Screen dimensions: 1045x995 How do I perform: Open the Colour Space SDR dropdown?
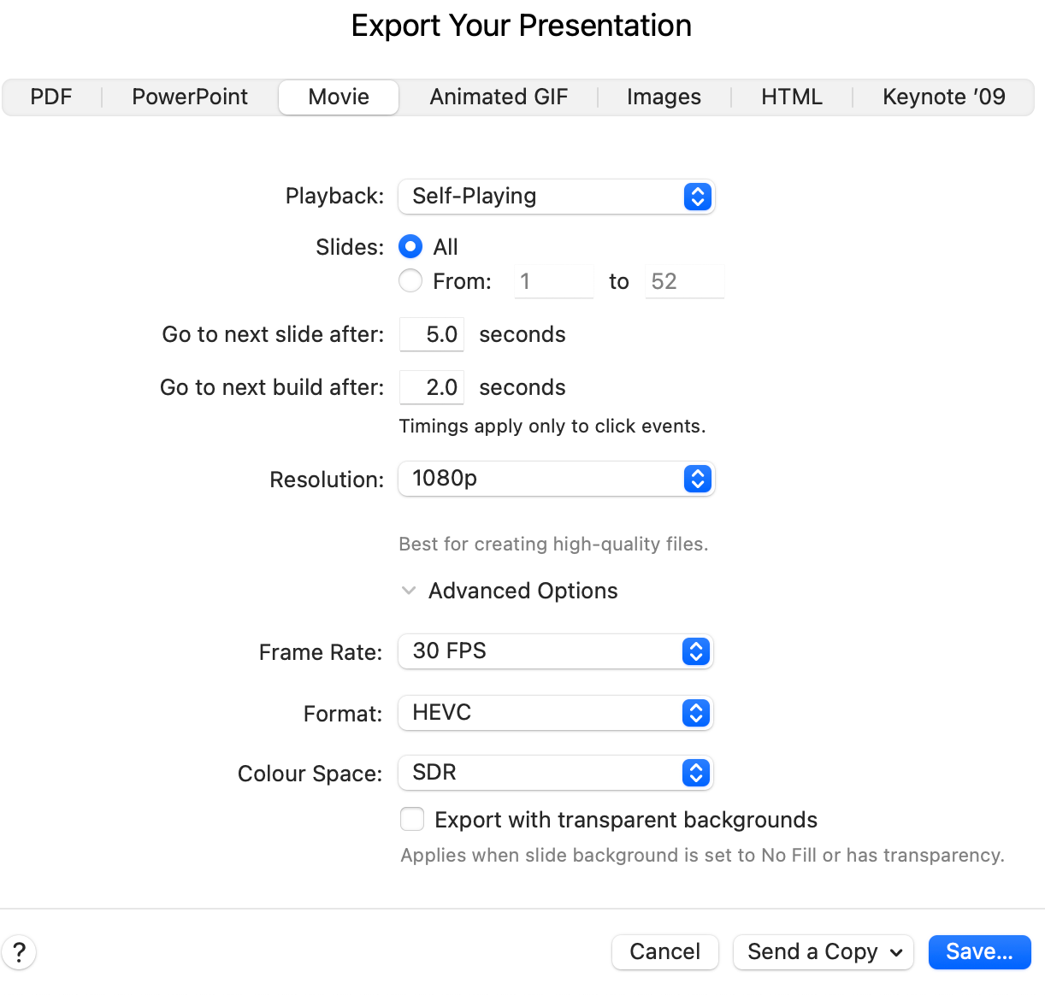(556, 773)
